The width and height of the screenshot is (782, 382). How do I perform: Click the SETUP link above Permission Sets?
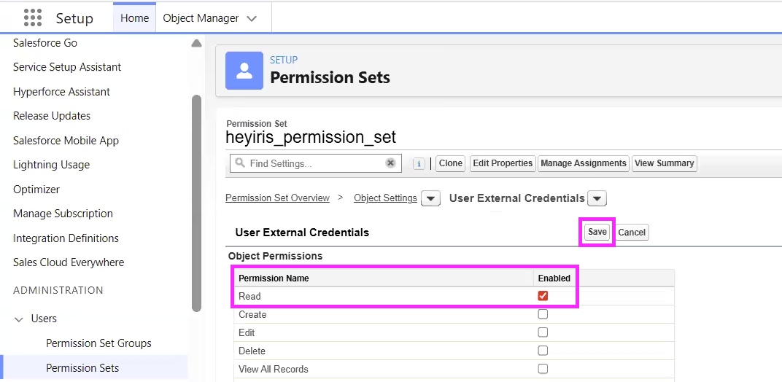click(284, 60)
